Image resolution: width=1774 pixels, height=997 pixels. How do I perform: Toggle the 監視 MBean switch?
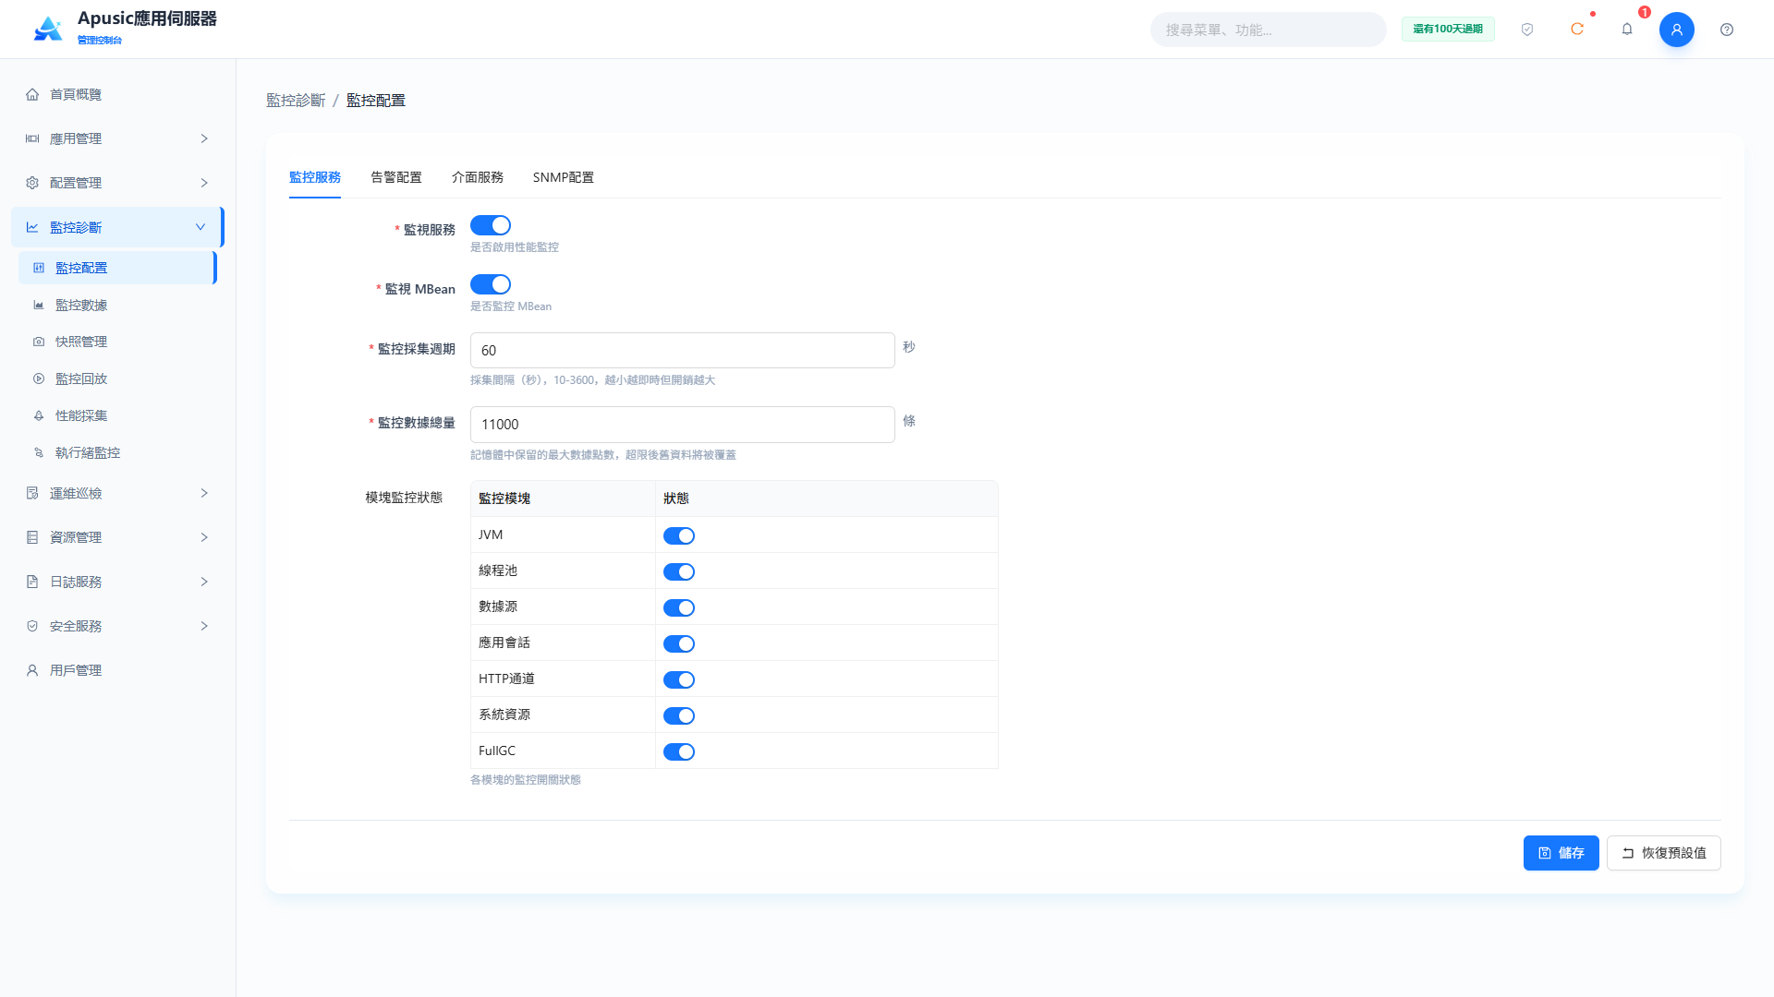[x=491, y=284]
